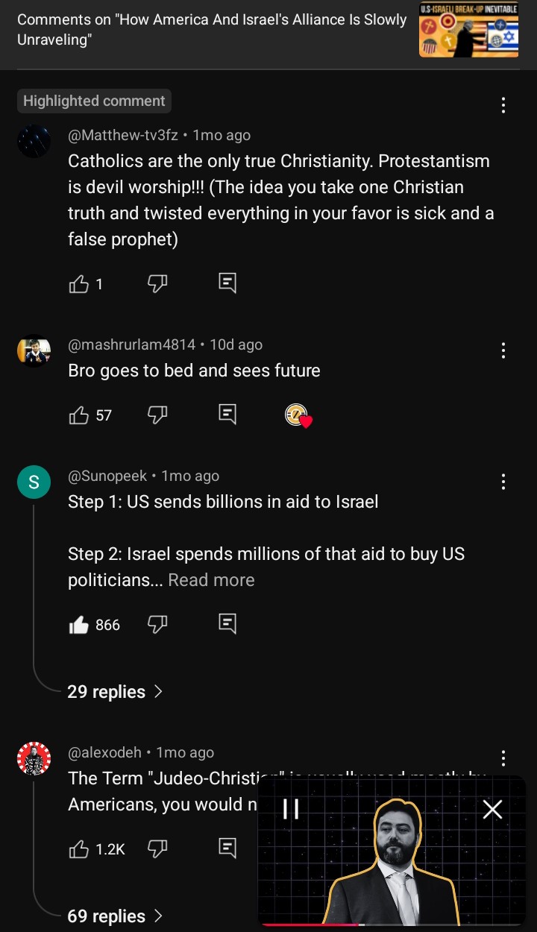Screen dimensions: 537x932
Task: Pause the miniplayer video
Action: [291, 809]
